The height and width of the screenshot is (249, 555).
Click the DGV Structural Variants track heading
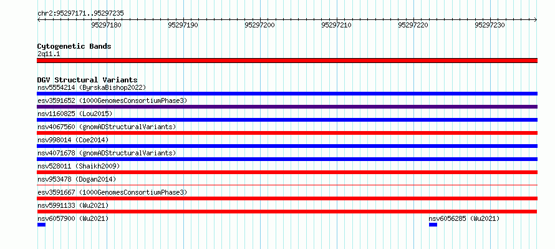87,80
